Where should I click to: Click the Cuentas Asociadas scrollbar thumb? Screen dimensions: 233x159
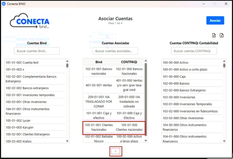point(146,99)
